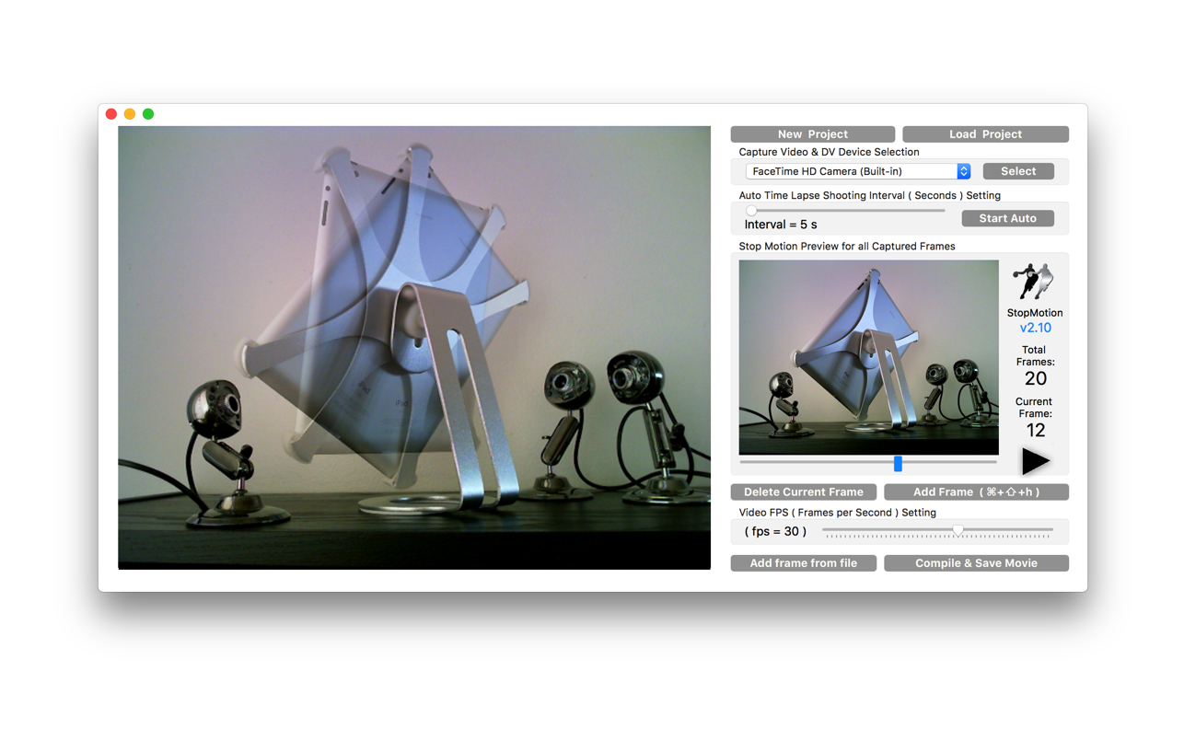Open the capture device dropdown

pos(857,171)
